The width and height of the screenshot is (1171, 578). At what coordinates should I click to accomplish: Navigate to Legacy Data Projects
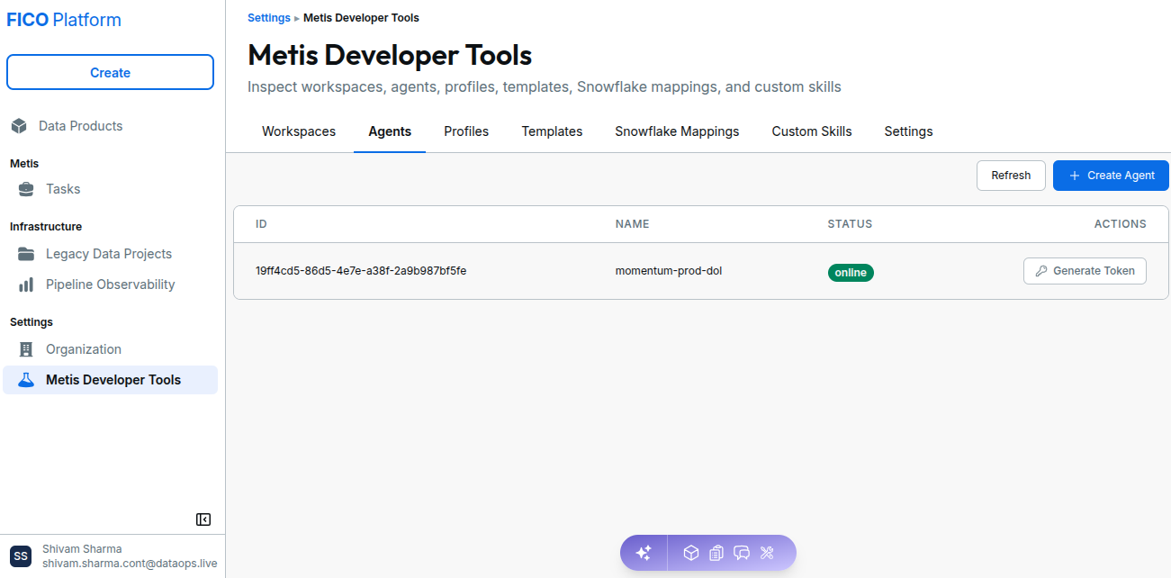pos(110,254)
